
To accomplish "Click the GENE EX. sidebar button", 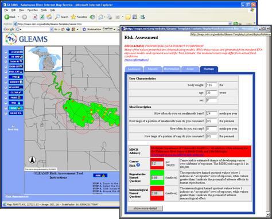I will (16, 113).
